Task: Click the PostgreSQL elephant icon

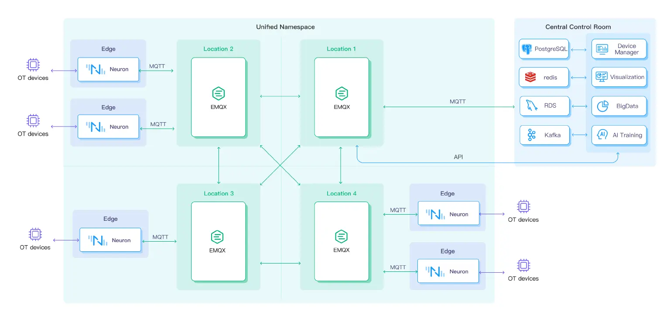Action: click(x=527, y=49)
